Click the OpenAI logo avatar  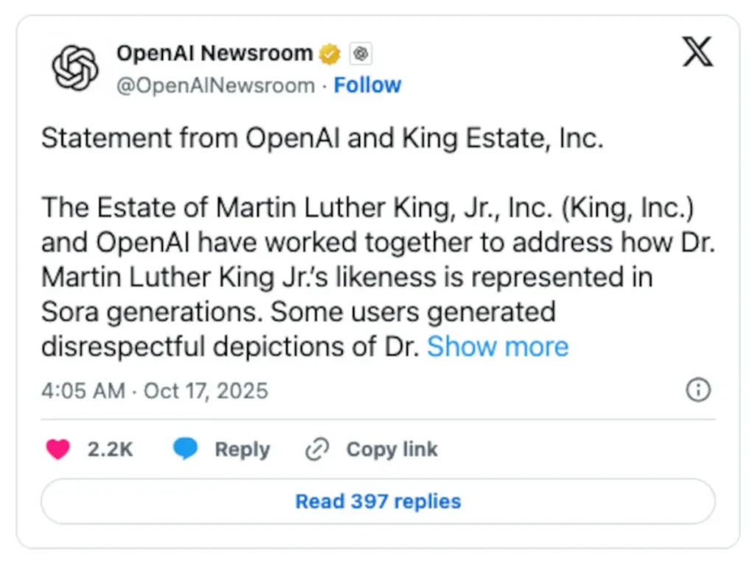[74, 68]
